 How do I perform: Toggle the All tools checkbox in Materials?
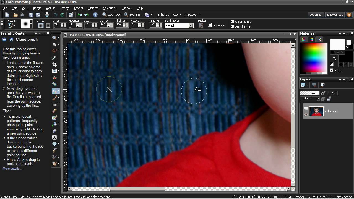pyautogui.click(x=332, y=70)
